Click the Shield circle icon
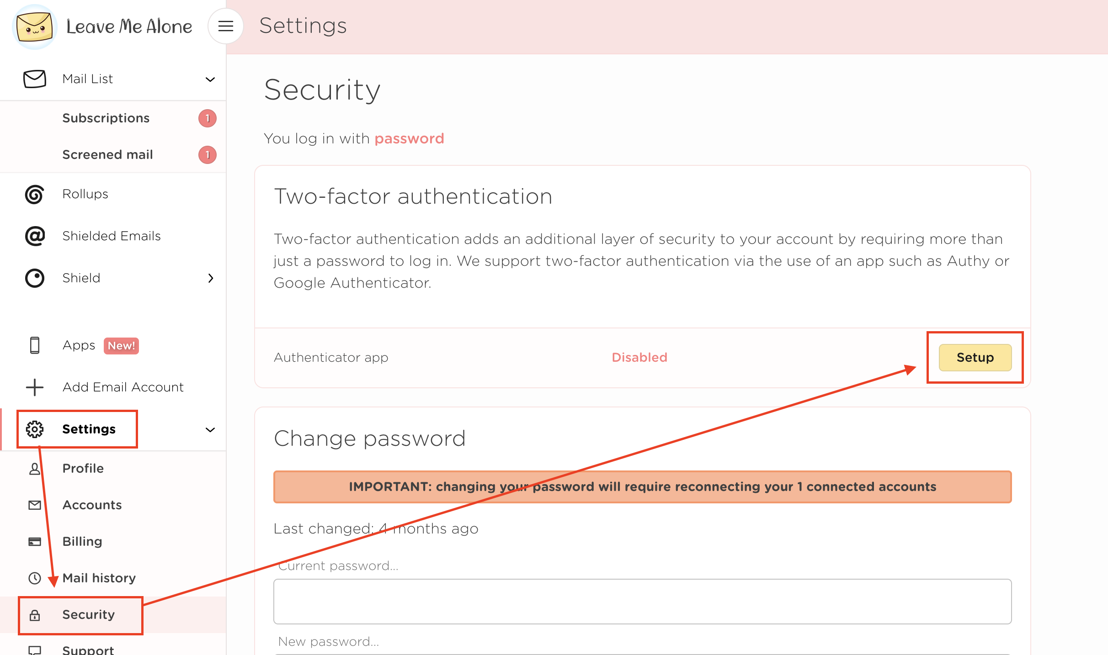The image size is (1108, 655). 35,278
